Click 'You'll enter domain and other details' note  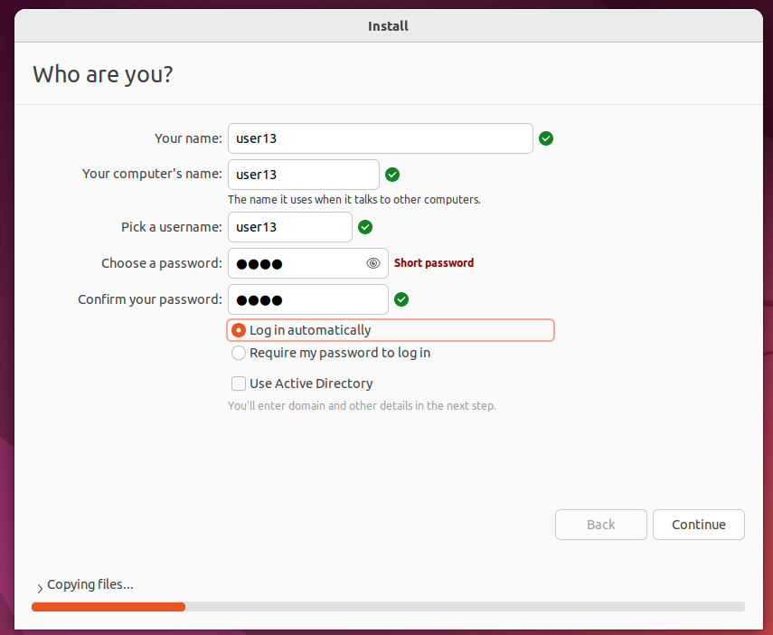coord(362,406)
